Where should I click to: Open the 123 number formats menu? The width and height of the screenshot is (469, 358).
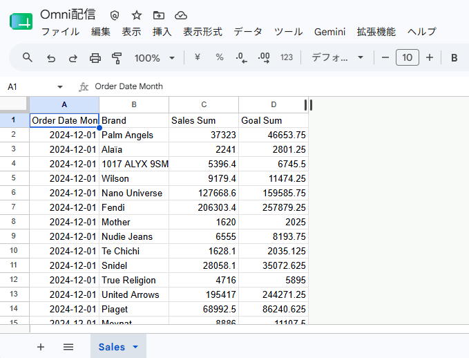(287, 57)
